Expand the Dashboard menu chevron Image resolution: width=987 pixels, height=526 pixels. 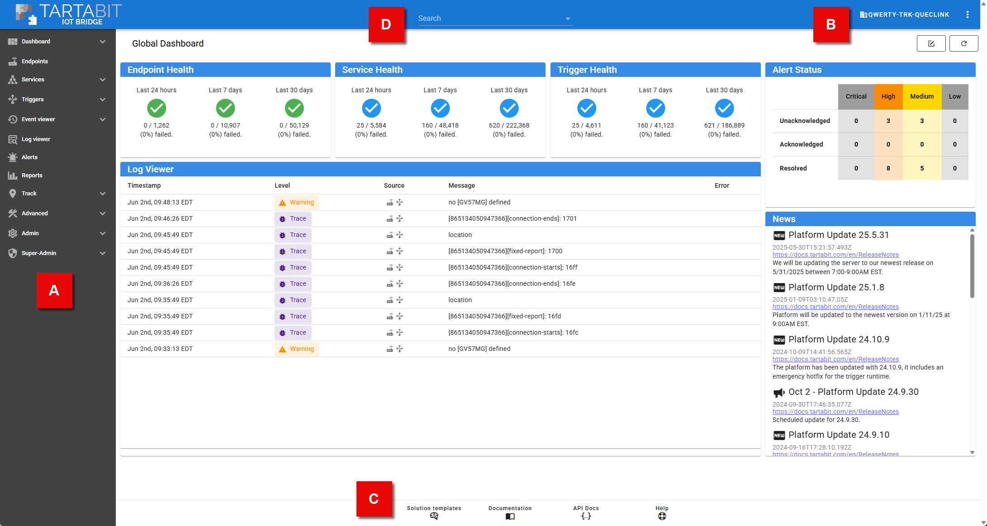pyautogui.click(x=103, y=42)
